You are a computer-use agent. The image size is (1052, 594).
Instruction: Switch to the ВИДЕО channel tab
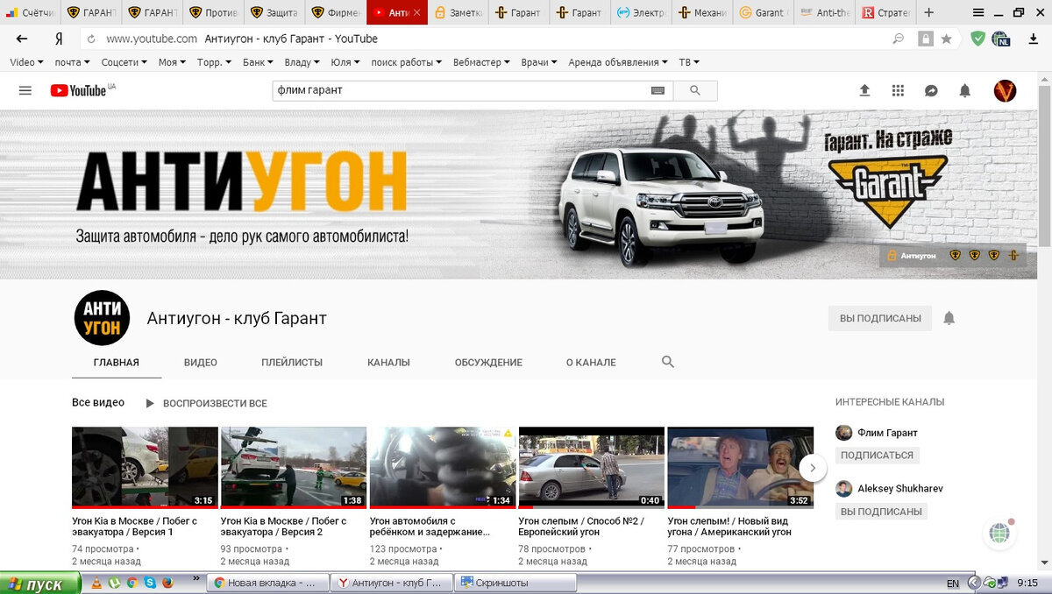(x=201, y=362)
